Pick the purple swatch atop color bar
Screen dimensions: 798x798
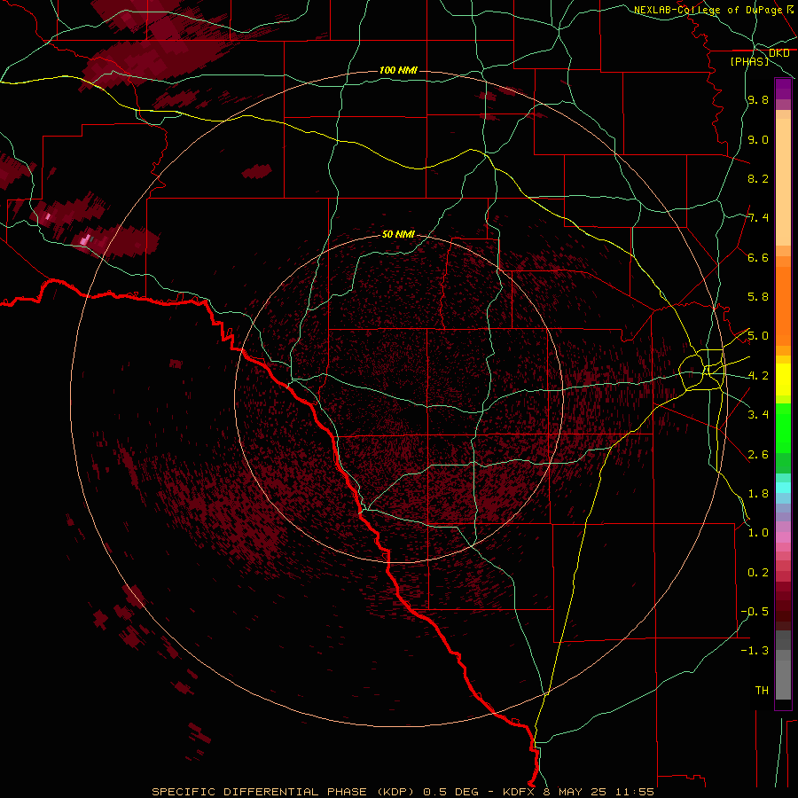click(783, 89)
